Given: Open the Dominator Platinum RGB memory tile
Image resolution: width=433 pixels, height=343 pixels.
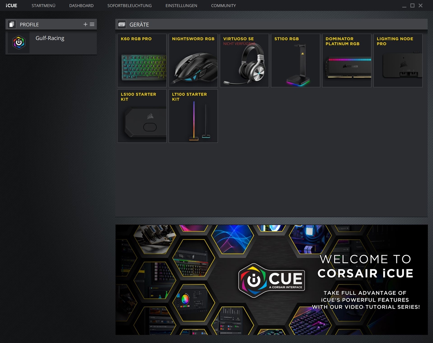Looking at the screenshot, I should [x=347, y=61].
